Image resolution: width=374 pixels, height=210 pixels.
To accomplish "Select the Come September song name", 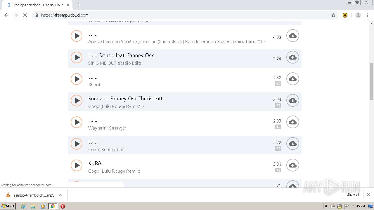I will tap(106, 149).
